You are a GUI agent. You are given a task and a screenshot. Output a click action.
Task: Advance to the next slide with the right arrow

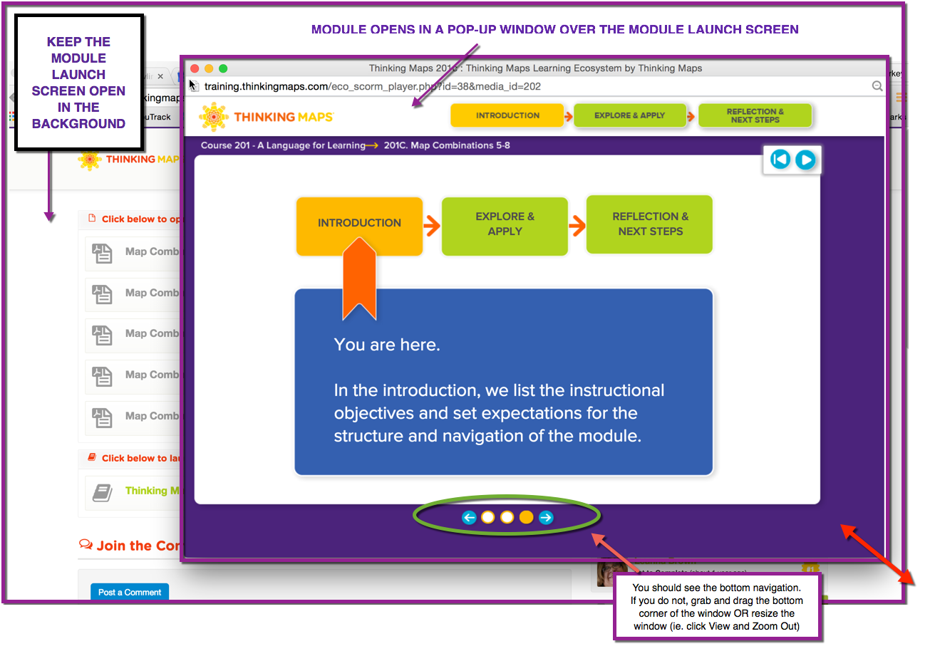click(546, 518)
